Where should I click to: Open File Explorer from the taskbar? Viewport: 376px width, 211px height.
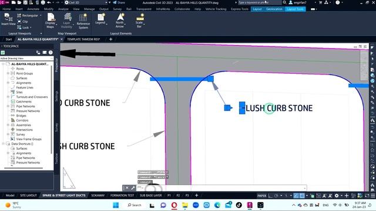[x=185, y=205]
